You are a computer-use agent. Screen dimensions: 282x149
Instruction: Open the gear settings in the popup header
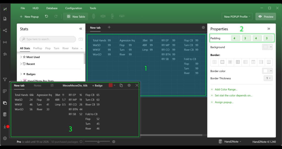click(129, 86)
